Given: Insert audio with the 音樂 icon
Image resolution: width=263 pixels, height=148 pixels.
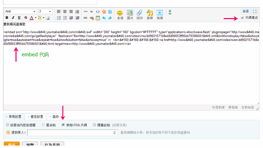Looking at the screenshot, I should pos(150,14).
